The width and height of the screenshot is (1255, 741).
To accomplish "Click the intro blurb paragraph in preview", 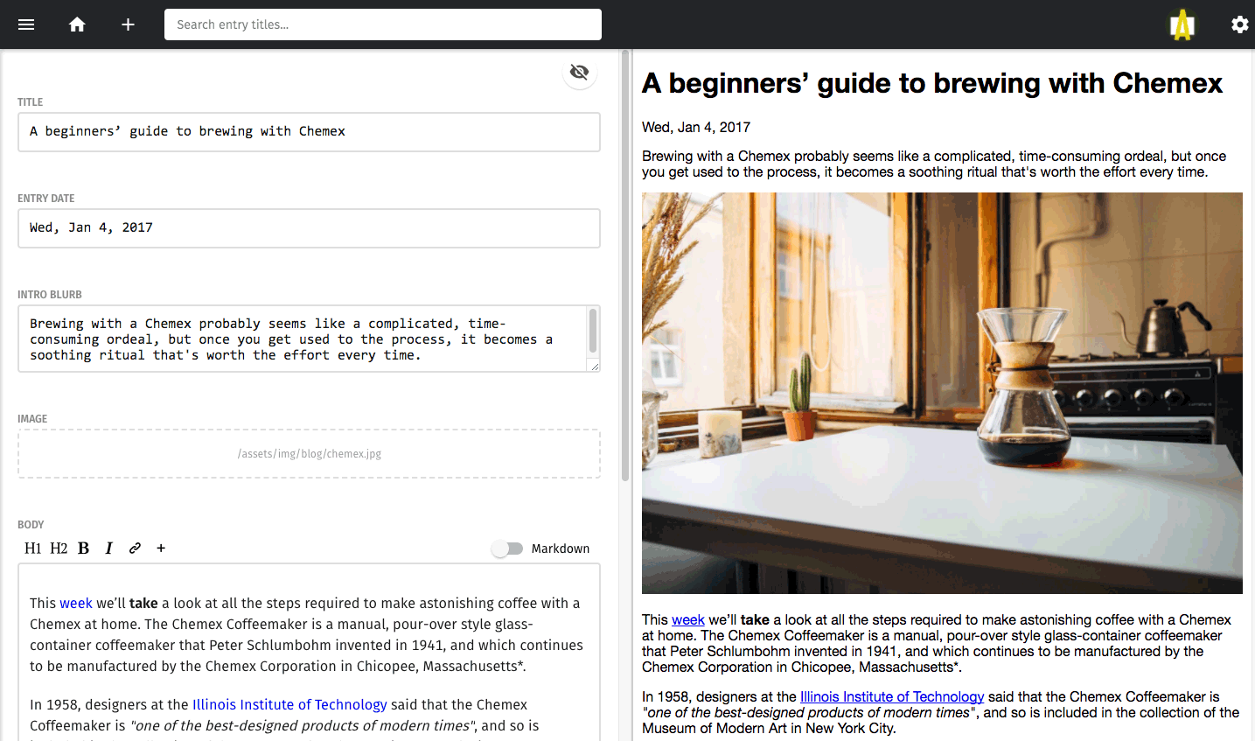I will point(934,164).
